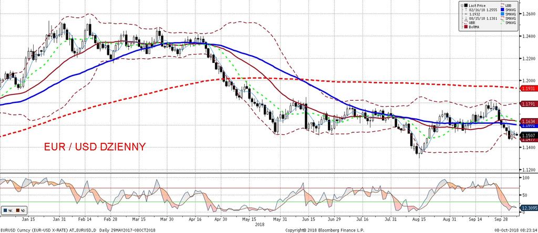Click the 1.2200 price axis label
This screenshot has width=538, height=233.
tap(529, 58)
